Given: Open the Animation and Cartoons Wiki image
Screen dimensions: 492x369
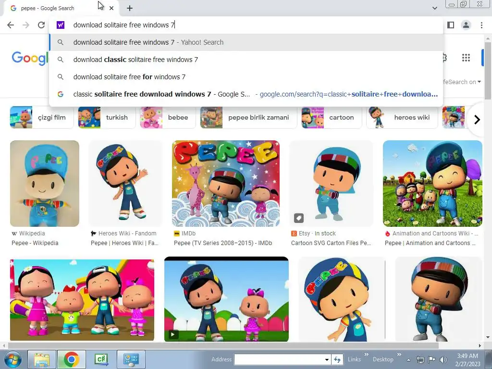Looking at the screenshot, I should click(x=432, y=183).
